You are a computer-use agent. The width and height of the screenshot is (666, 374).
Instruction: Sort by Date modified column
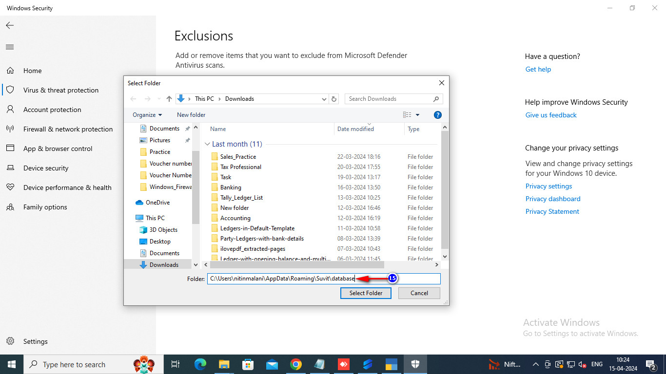(x=355, y=129)
